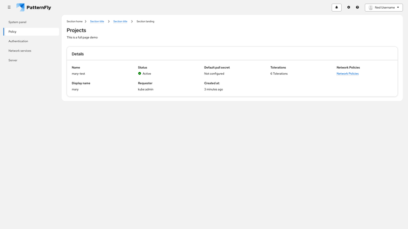Open Authentication in the sidebar navigation
The image size is (408, 229).
pos(18,41)
